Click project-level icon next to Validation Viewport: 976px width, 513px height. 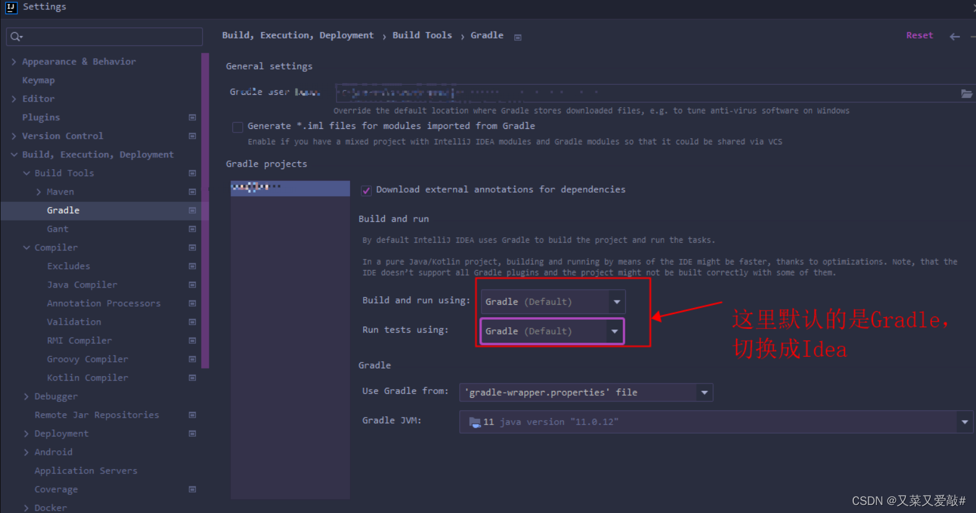(x=192, y=322)
